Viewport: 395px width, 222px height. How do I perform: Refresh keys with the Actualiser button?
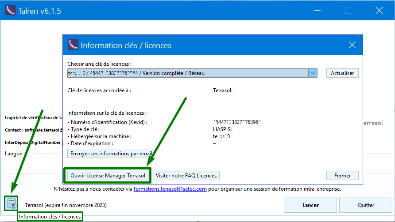click(342, 73)
